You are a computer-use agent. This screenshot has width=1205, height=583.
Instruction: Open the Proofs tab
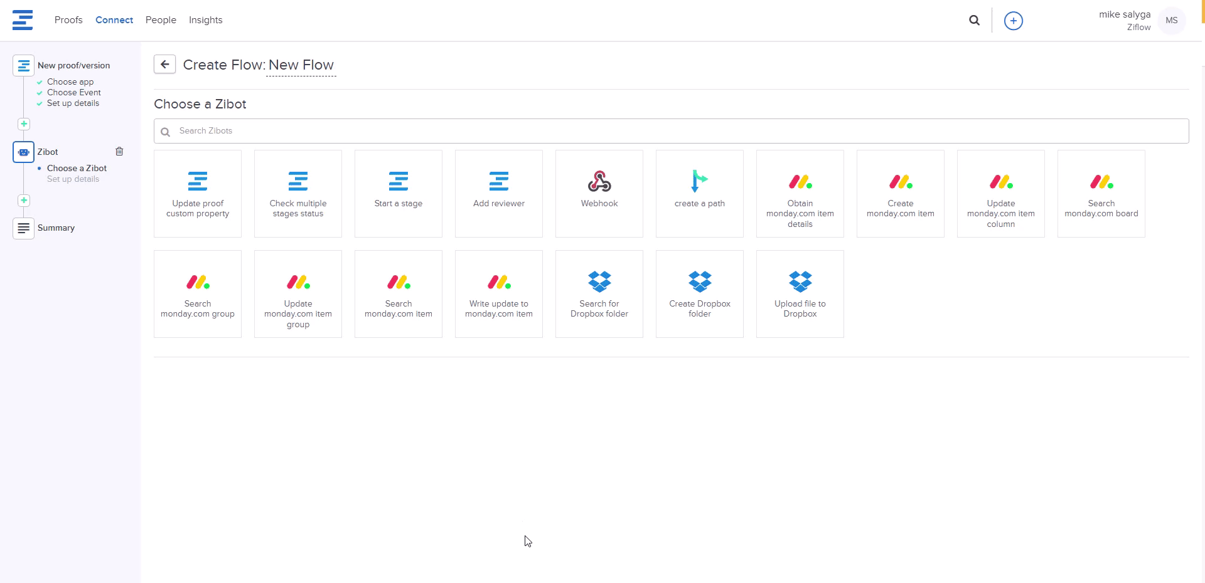point(68,20)
